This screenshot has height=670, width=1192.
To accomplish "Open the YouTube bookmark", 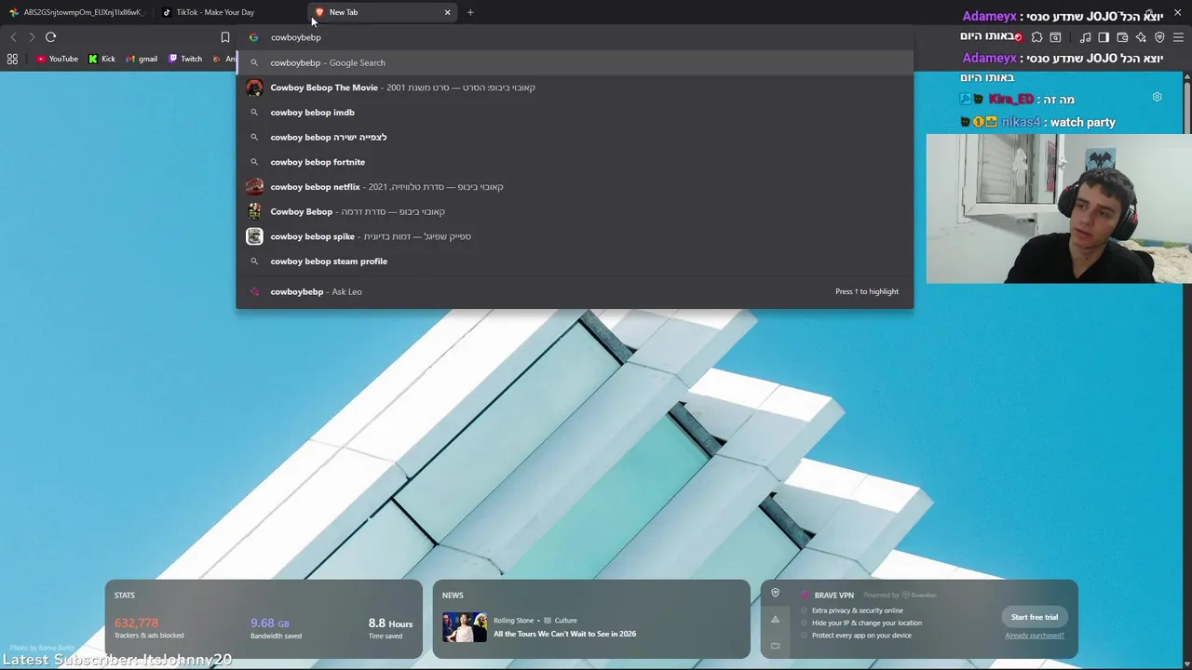I will click(57, 59).
